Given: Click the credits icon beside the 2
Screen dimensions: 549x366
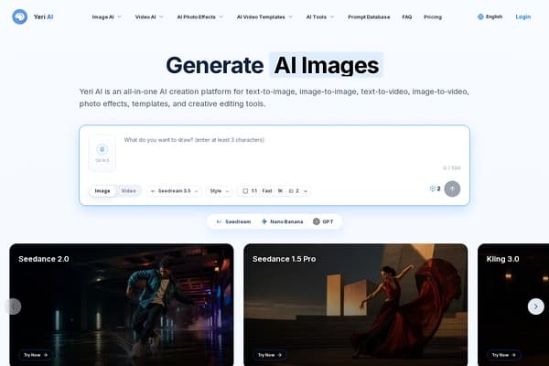Looking at the screenshot, I should click(x=433, y=188).
